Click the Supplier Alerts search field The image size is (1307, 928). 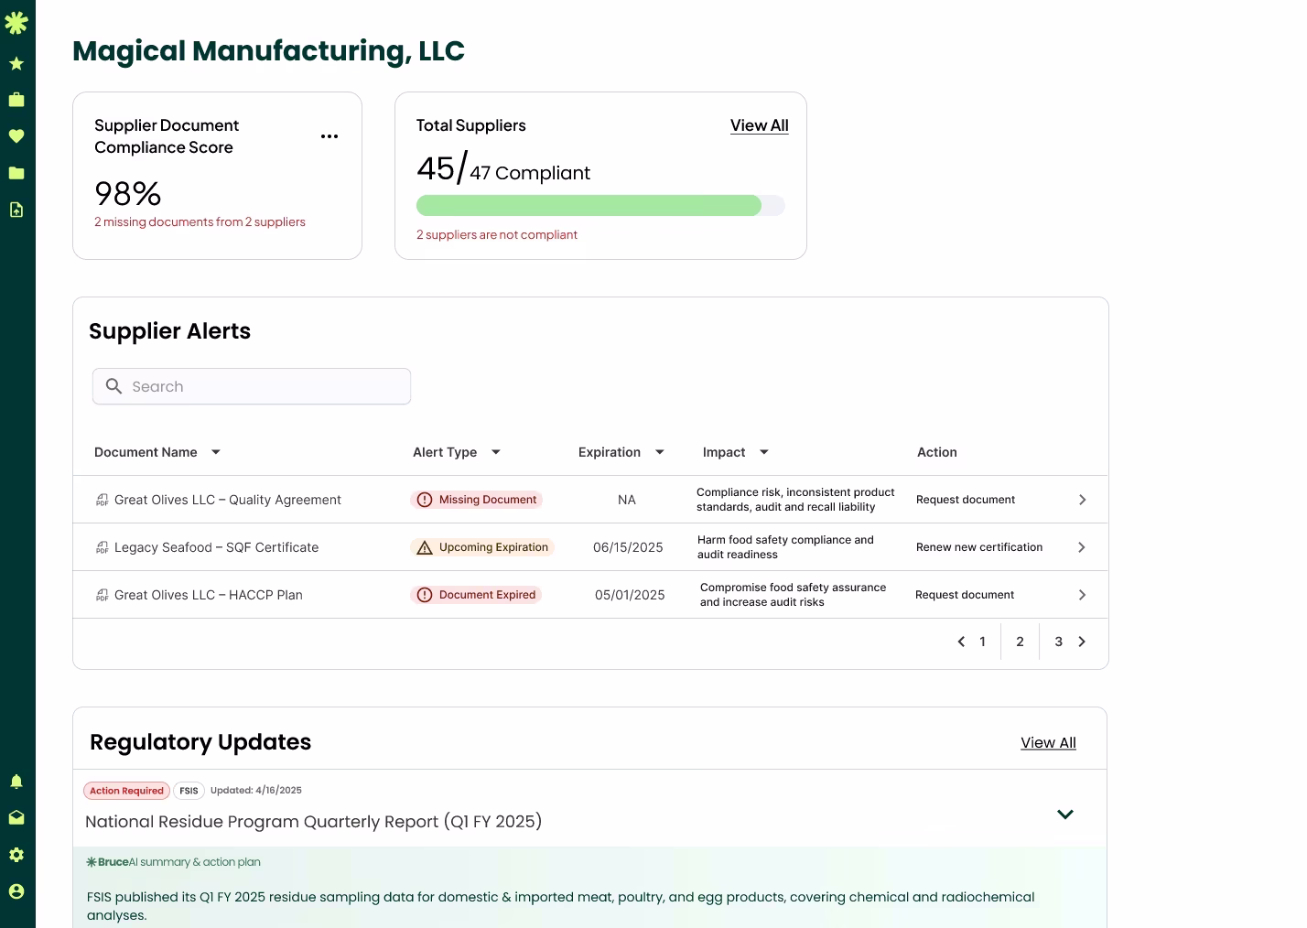click(252, 386)
